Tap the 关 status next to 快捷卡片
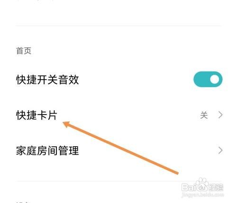This screenshot has height=203, width=237. pos(204,115)
